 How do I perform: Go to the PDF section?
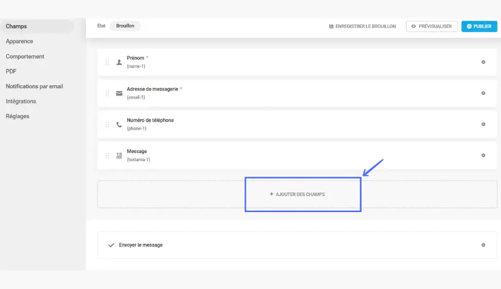point(11,71)
